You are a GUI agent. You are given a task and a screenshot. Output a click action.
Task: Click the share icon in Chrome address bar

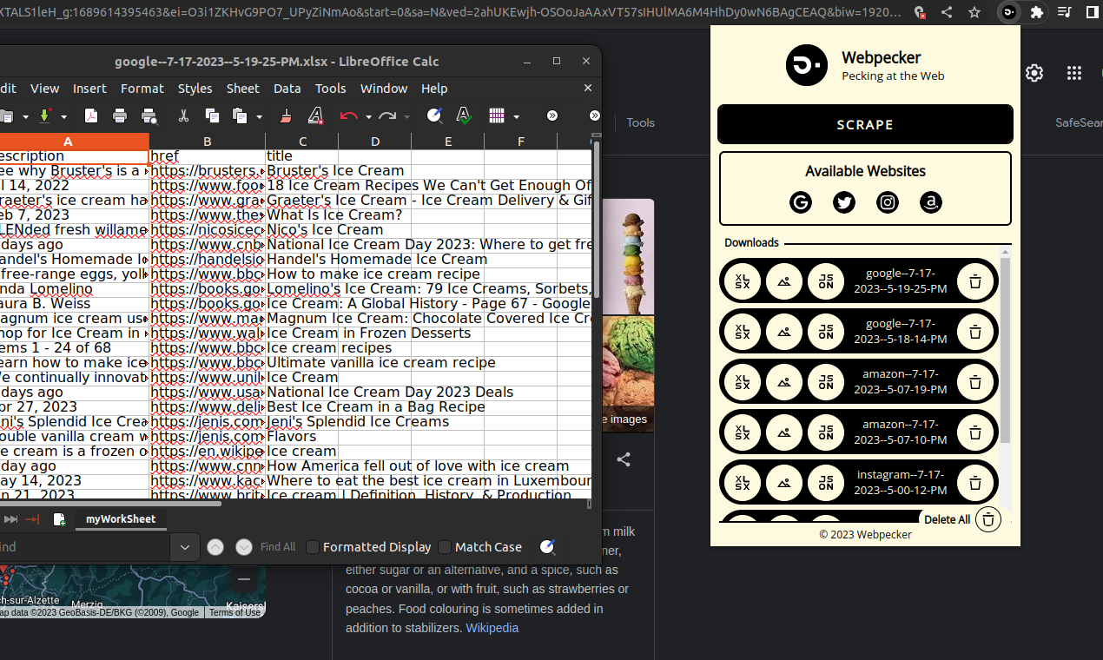tap(947, 12)
